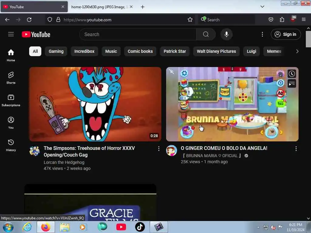Click the muted volume tray icon
This screenshot has height=233, width=311.
pyautogui.click(x=273, y=228)
